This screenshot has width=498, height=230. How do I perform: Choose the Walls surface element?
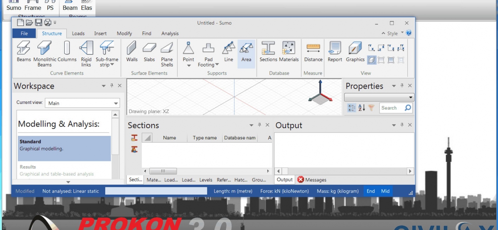point(132,52)
